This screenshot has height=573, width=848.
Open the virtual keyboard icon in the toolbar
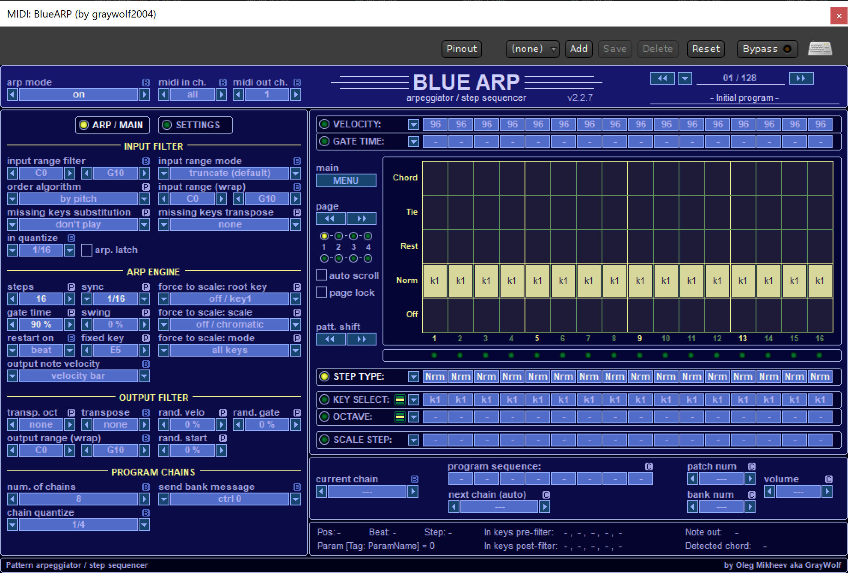point(820,49)
